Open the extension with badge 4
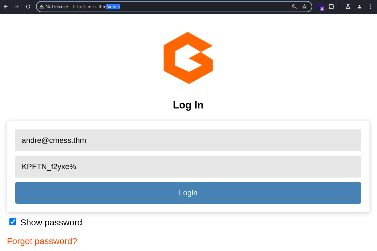Image resolution: width=377 pixels, height=251 pixels. point(321,7)
